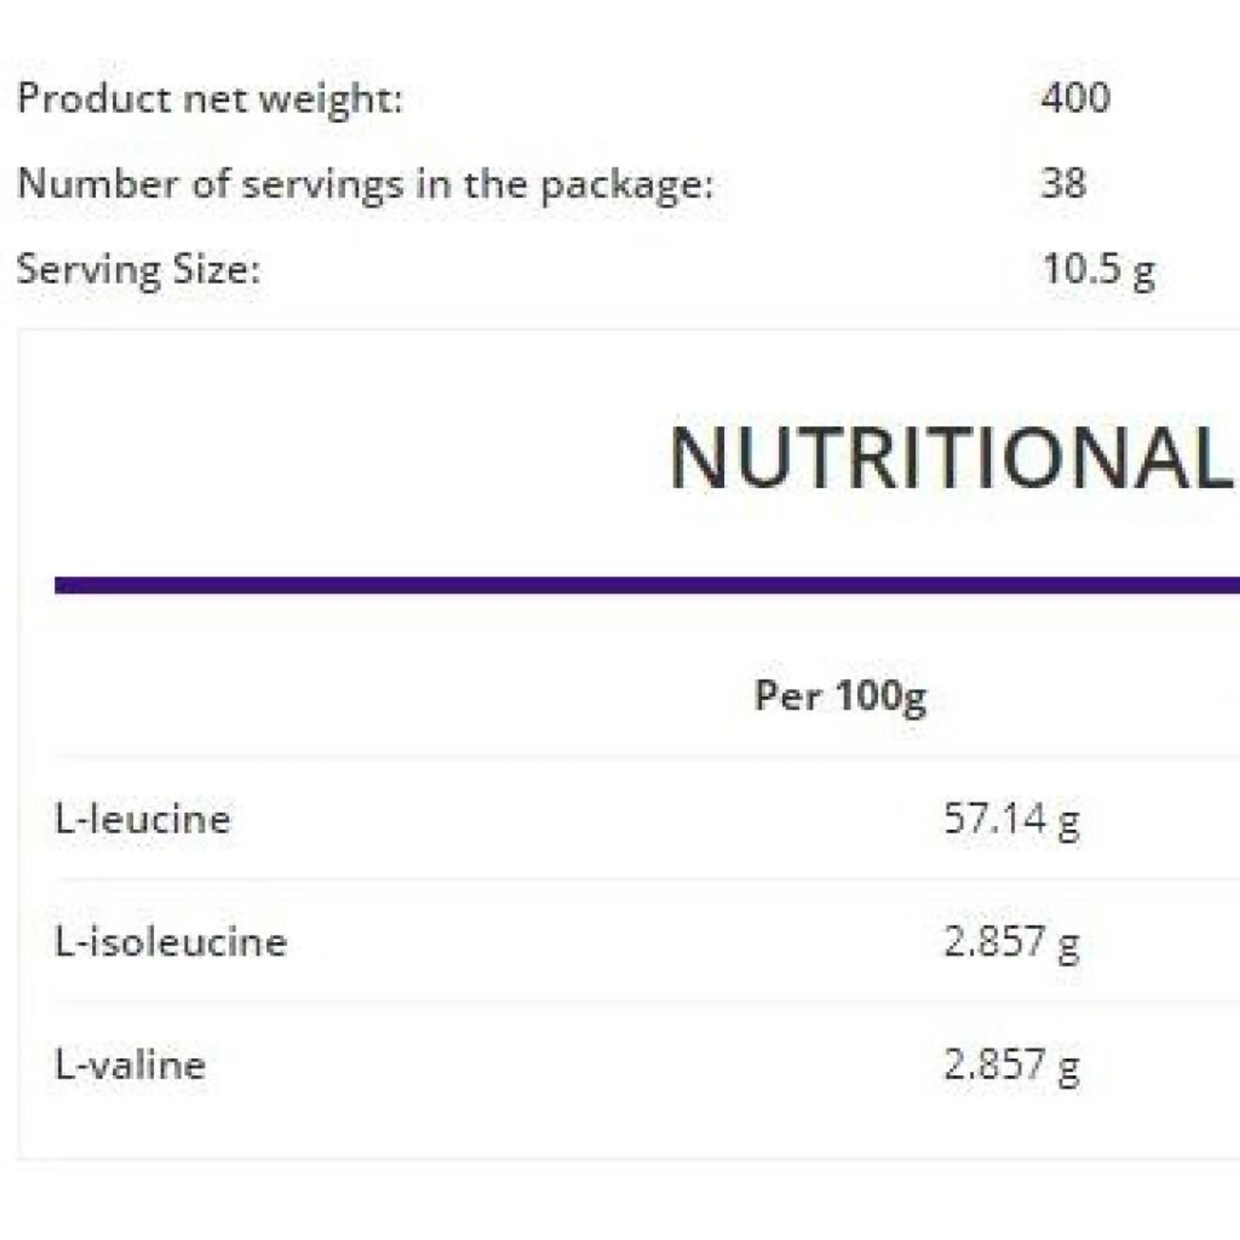Select the 38 servings value

click(1063, 183)
